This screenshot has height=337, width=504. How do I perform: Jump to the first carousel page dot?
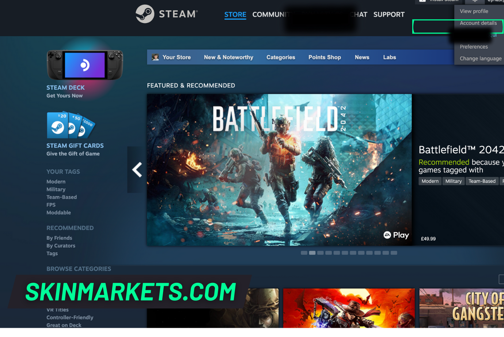tap(304, 253)
